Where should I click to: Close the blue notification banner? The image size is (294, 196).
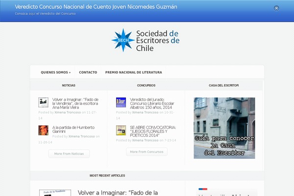[276, 8]
